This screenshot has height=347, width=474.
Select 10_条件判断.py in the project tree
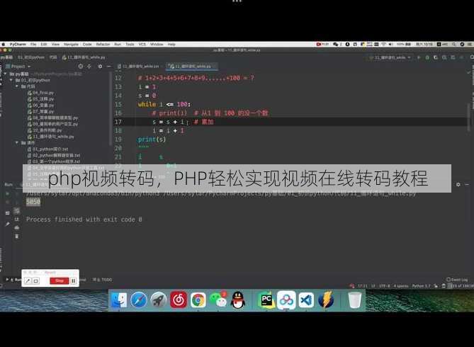(45, 130)
